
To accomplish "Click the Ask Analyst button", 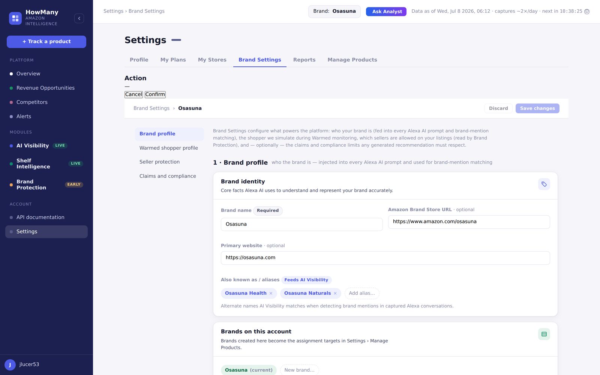I will point(386,12).
